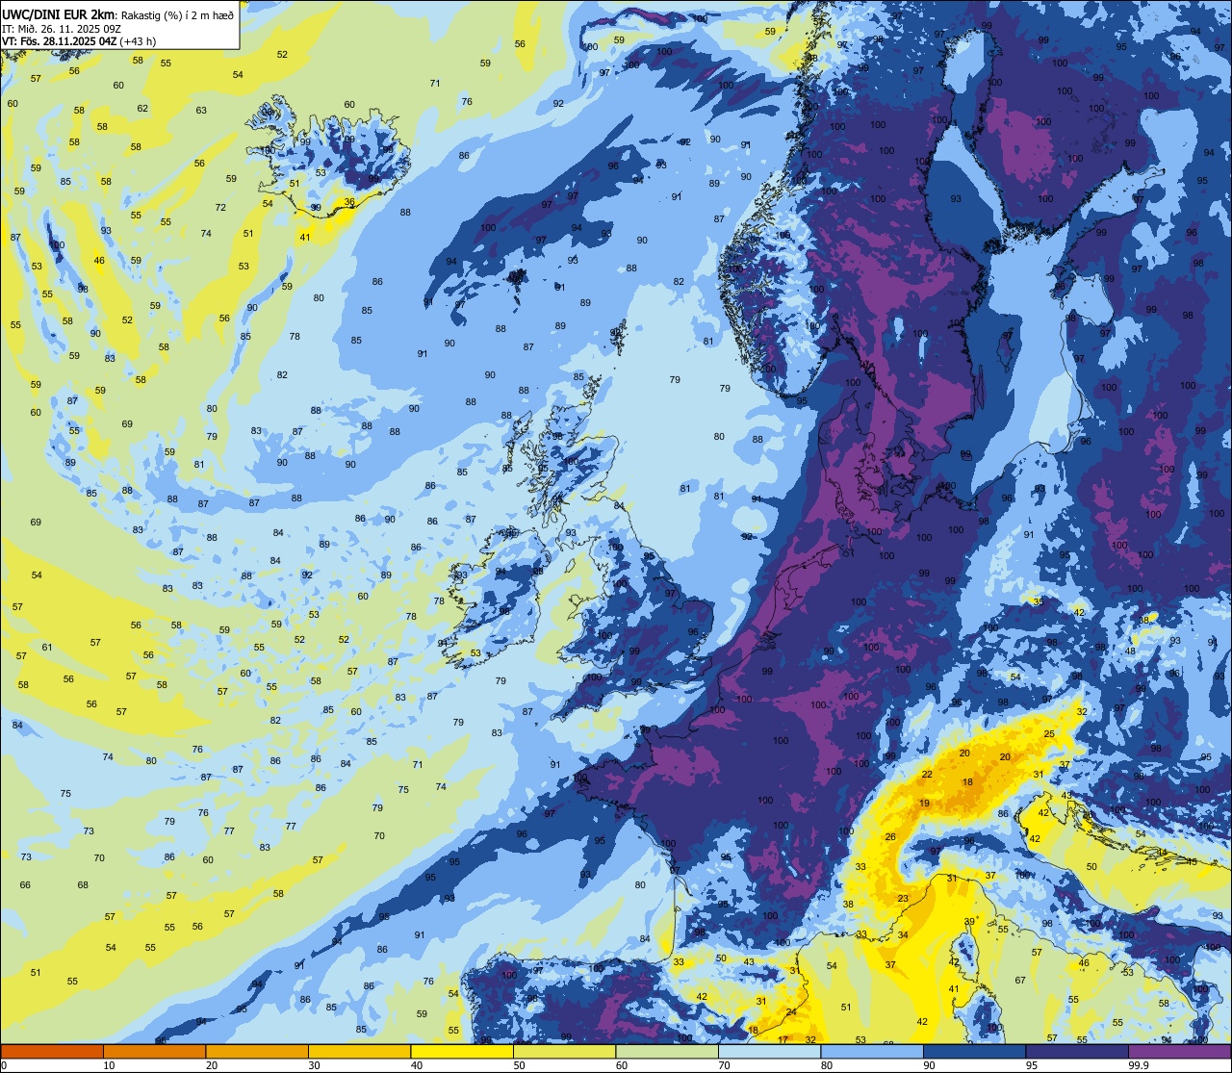The width and height of the screenshot is (1232, 1073).
Task: Select the 40–50 bright yellow legend swatch
Action: [462, 1052]
